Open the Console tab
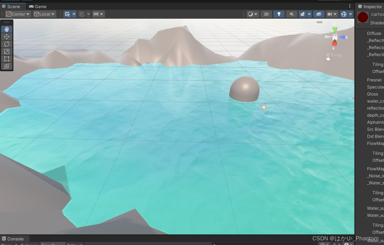 click(x=13, y=239)
